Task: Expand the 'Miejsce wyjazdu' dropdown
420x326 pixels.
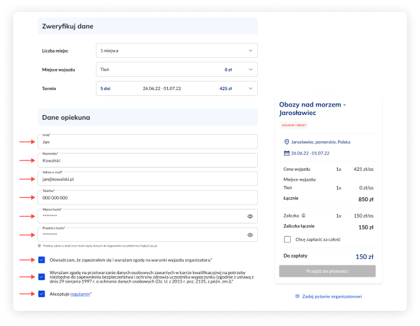Action: tap(176, 69)
